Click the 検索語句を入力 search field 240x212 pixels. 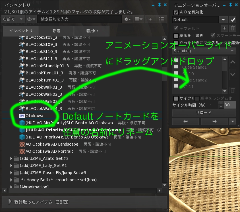79,19
